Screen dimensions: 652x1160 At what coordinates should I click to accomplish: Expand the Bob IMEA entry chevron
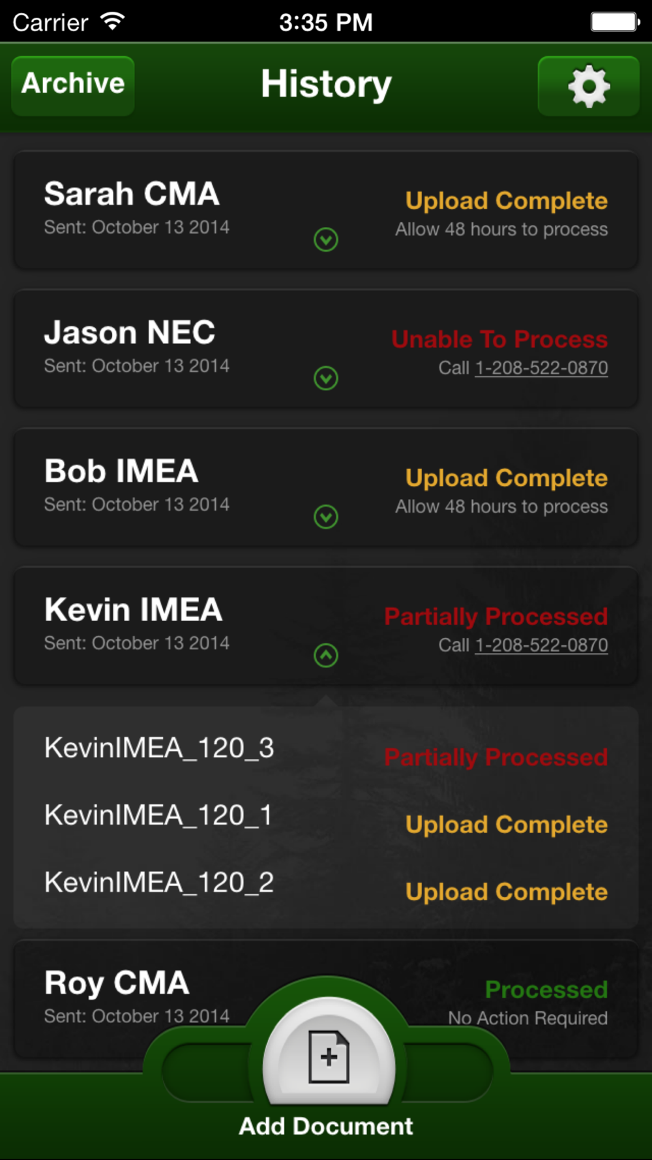coord(326,517)
